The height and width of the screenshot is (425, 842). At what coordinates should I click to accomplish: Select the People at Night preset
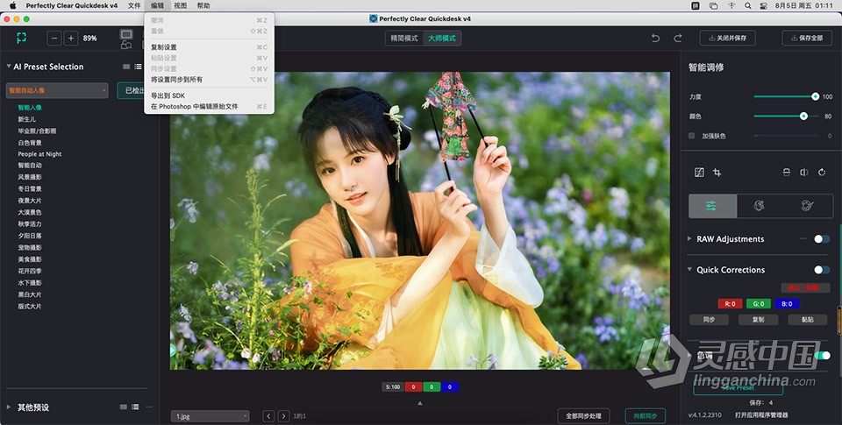pyautogui.click(x=39, y=154)
